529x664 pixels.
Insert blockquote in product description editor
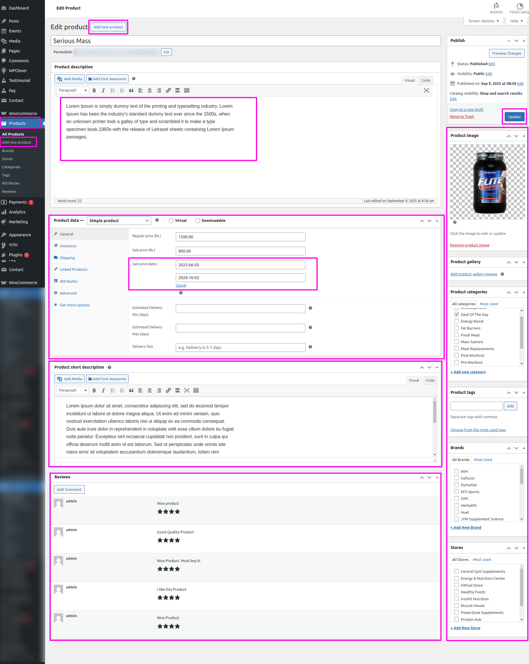coord(131,91)
